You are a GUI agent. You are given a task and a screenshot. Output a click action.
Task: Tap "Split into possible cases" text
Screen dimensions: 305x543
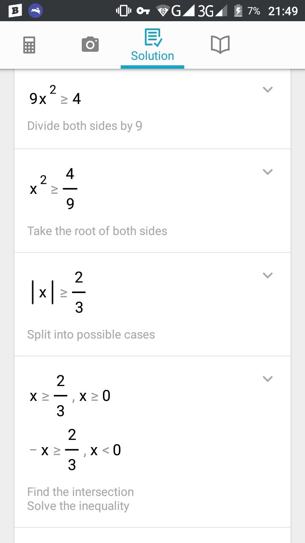[91, 335]
